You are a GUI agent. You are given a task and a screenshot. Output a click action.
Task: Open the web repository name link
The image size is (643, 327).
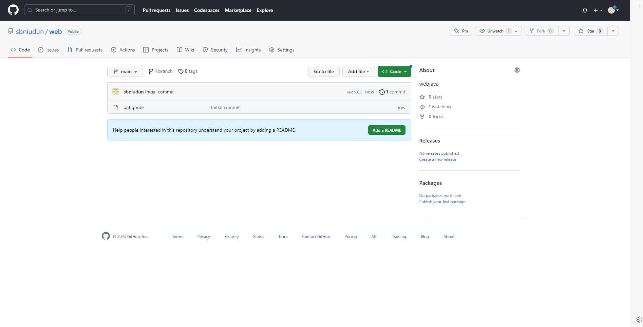56,31
